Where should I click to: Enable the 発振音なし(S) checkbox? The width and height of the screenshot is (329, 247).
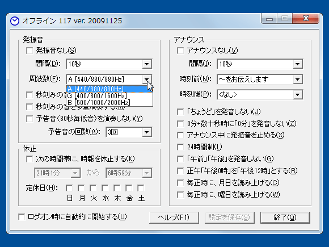pyautogui.click(x=29, y=51)
